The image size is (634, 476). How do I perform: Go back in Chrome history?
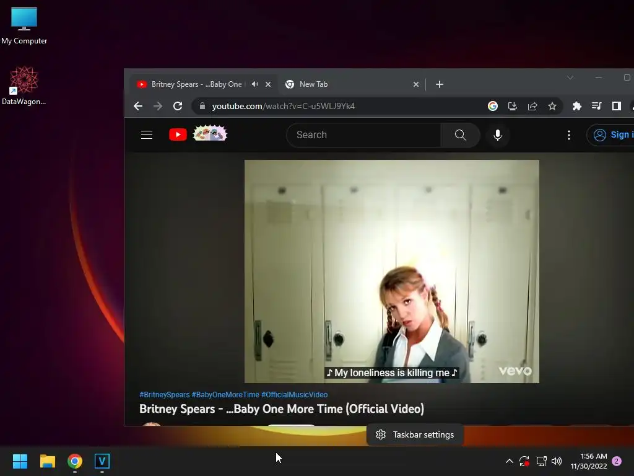point(138,106)
